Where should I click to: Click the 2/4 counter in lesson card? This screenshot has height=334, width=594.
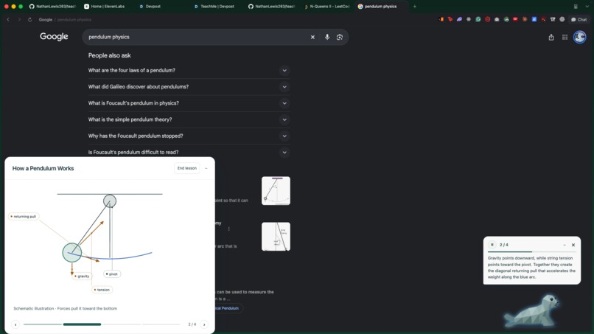[192, 324]
